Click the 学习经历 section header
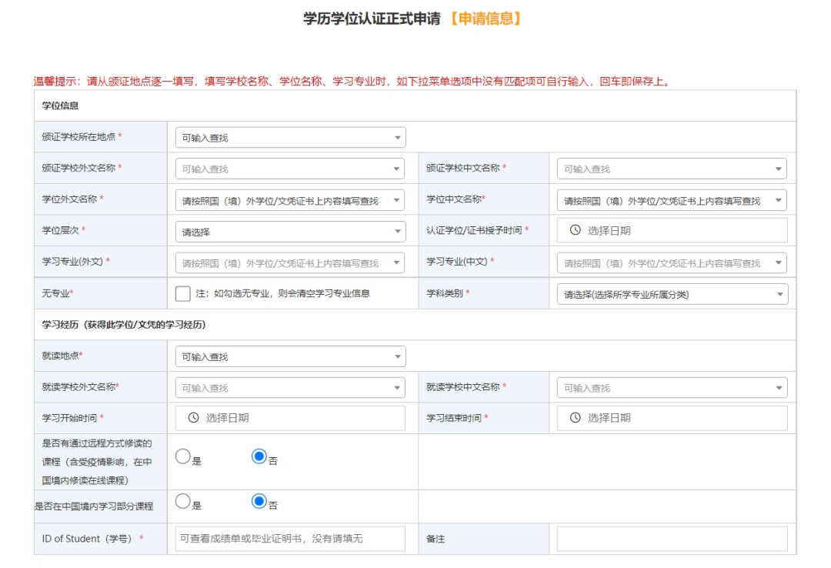 pyautogui.click(x=123, y=325)
